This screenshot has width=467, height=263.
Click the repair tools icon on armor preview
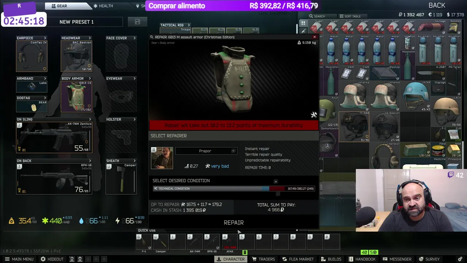[314, 115]
